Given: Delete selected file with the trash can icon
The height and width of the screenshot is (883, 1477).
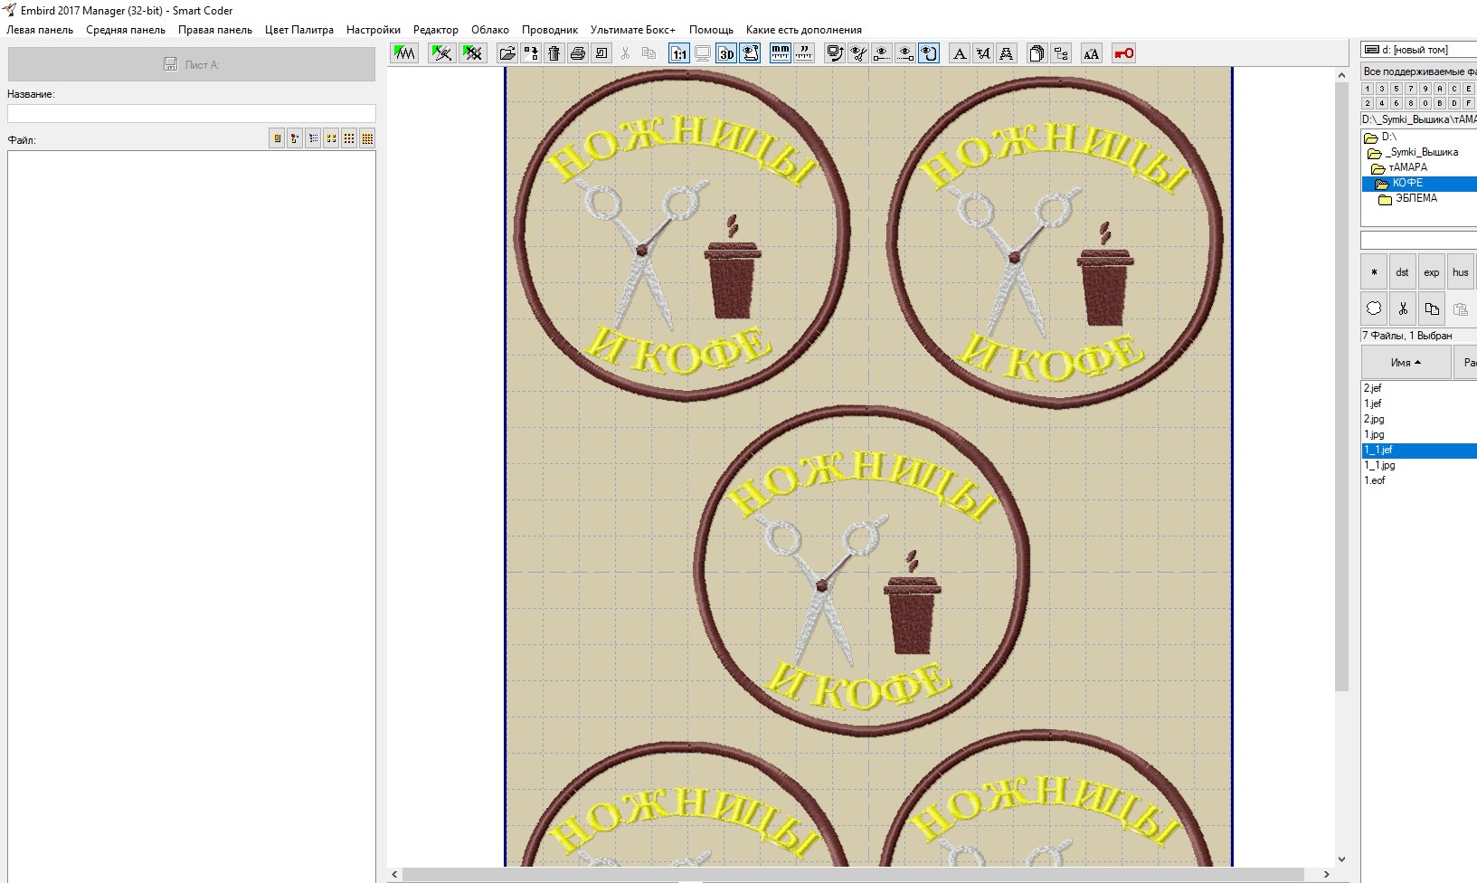Looking at the screenshot, I should [x=554, y=53].
